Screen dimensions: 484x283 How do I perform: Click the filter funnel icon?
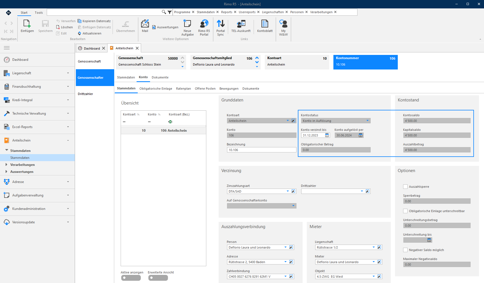coord(170,12)
